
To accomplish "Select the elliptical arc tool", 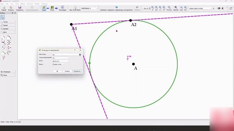I will [4, 58].
